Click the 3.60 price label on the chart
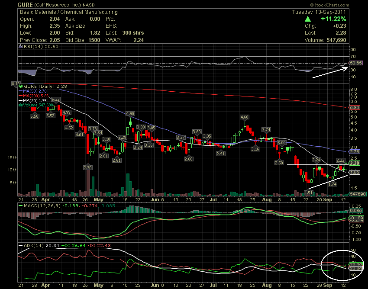Screen dimensions: 368x289 point(197,132)
